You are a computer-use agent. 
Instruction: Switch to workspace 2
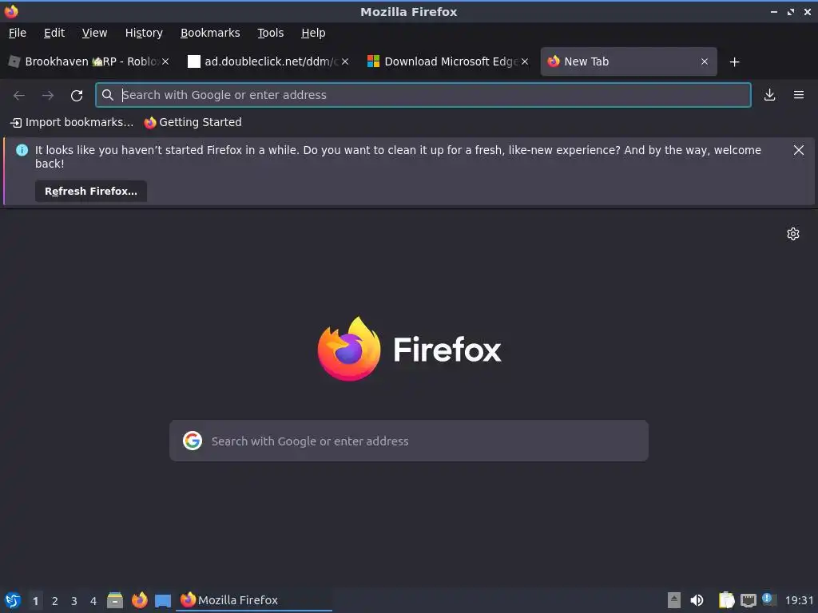55,600
